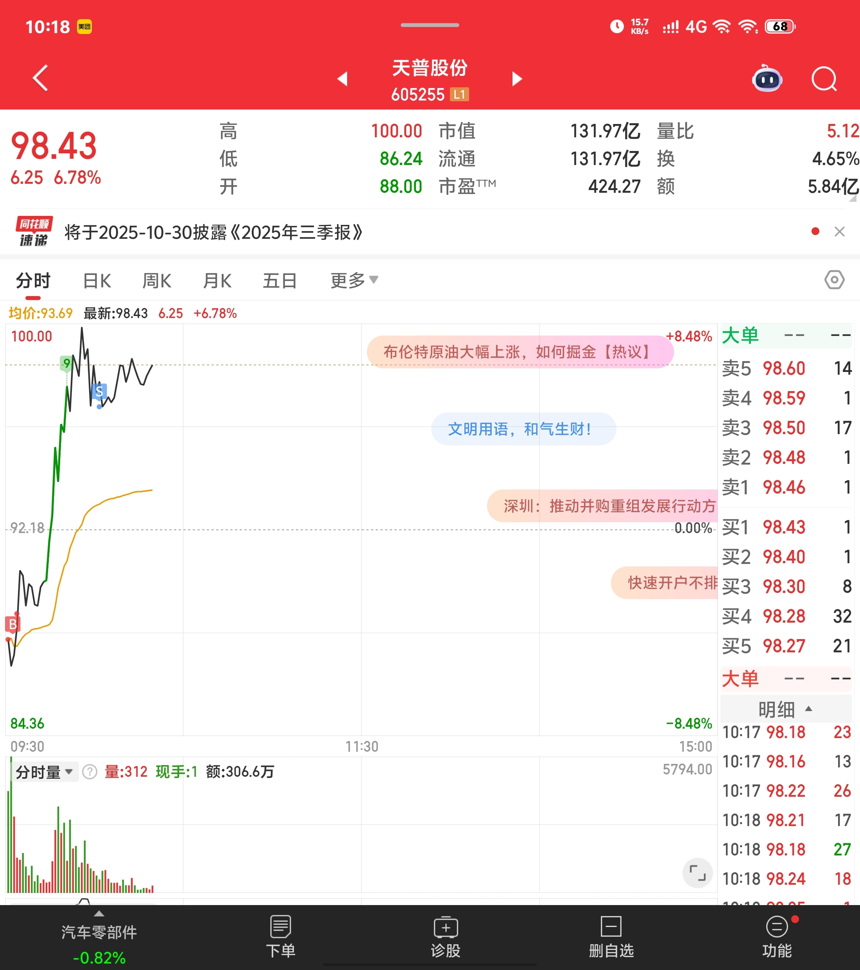
Task: Switch to next stock arrow
Action: (517, 79)
